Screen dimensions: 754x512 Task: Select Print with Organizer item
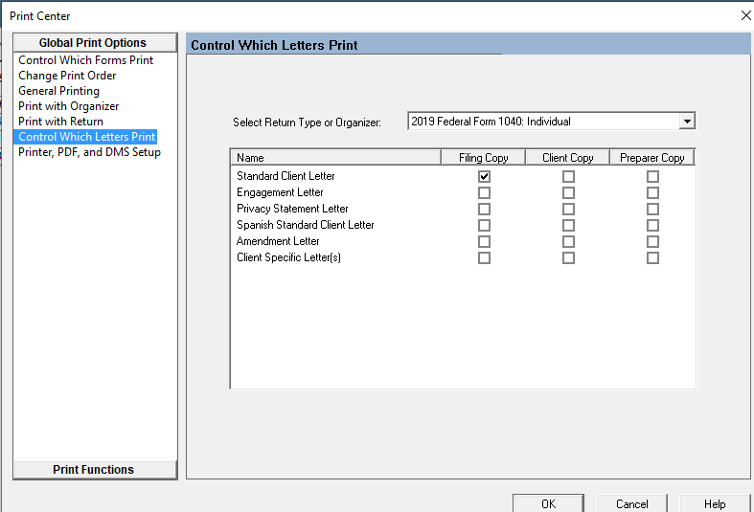[x=68, y=106]
